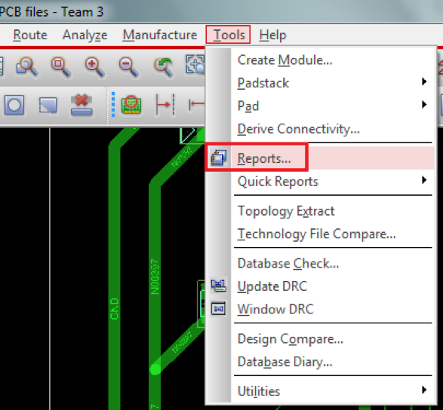Expand the Utilities submenu arrow

pyautogui.click(x=424, y=390)
